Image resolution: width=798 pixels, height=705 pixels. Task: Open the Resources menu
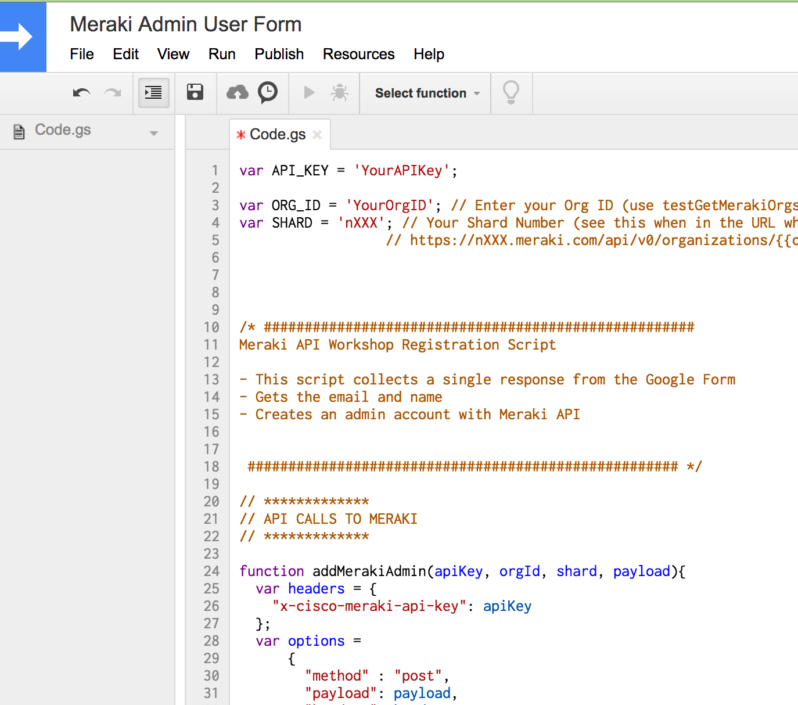point(359,54)
